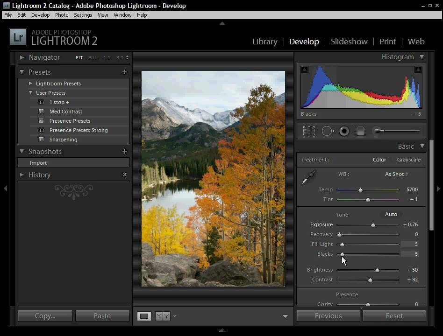Set treatment to Grayscale
The width and height of the screenshot is (443, 336).
click(408, 160)
